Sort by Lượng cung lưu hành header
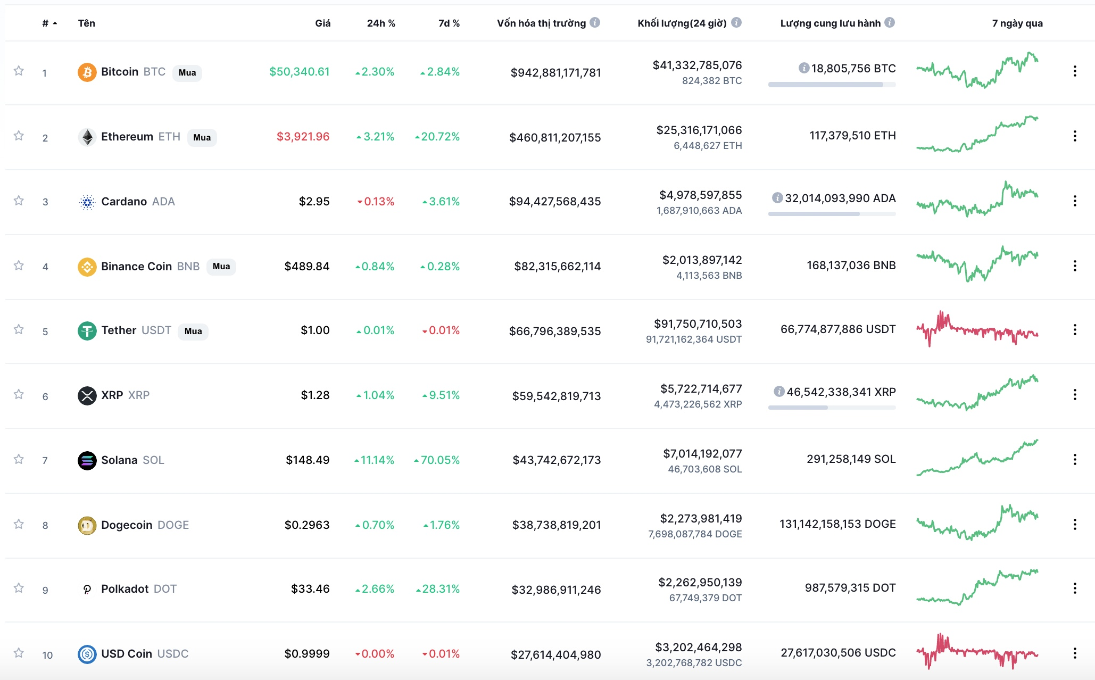The image size is (1095, 680). [x=830, y=23]
